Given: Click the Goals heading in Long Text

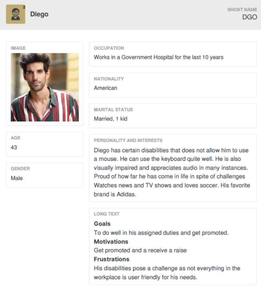Looking at the screenshot, I should [x=102, y=224].
